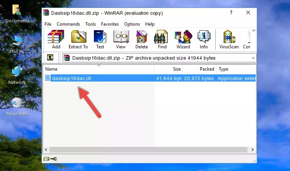Click the horizontal scrollbar track
This screenshot has width=290, height=171.
[148, 149]
